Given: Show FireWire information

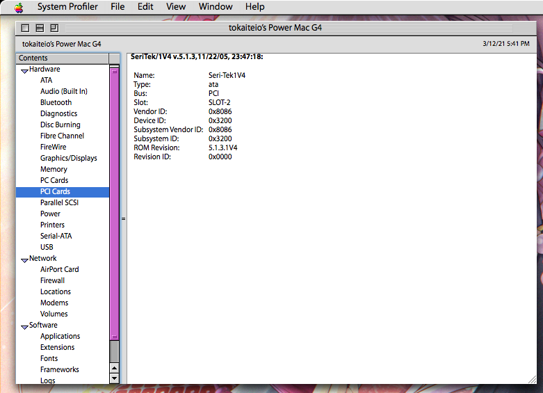Looking at the screenshot, I should [x=53, y=147].
